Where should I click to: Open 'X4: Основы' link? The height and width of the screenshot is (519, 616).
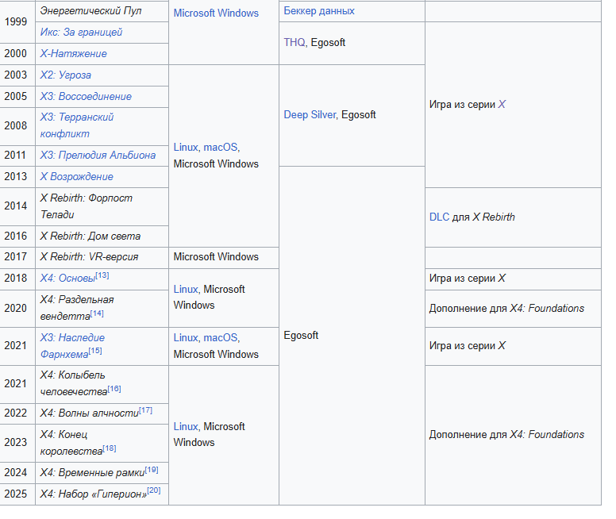67,279
